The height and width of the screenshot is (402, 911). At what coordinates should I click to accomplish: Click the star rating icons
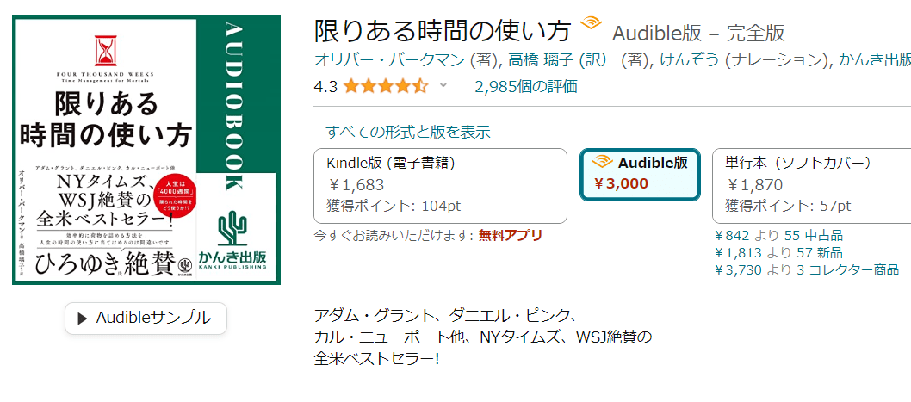tap(385, 86)
